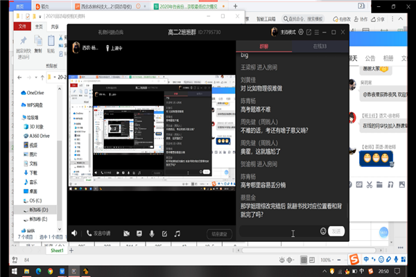Image resolution: width=416 pixels, height=277 pixels.
Task: Select 3D 对象 in navigation pane
Action: click(34, 127)
